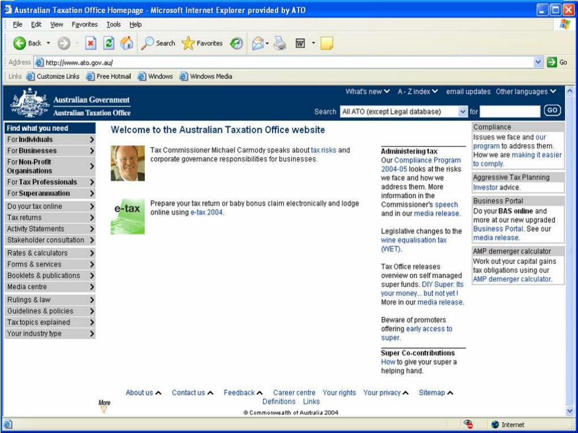Open the View menu
The width and height of the screenshot is (578, 433).
pyautogui.click(x=56, y=24)
